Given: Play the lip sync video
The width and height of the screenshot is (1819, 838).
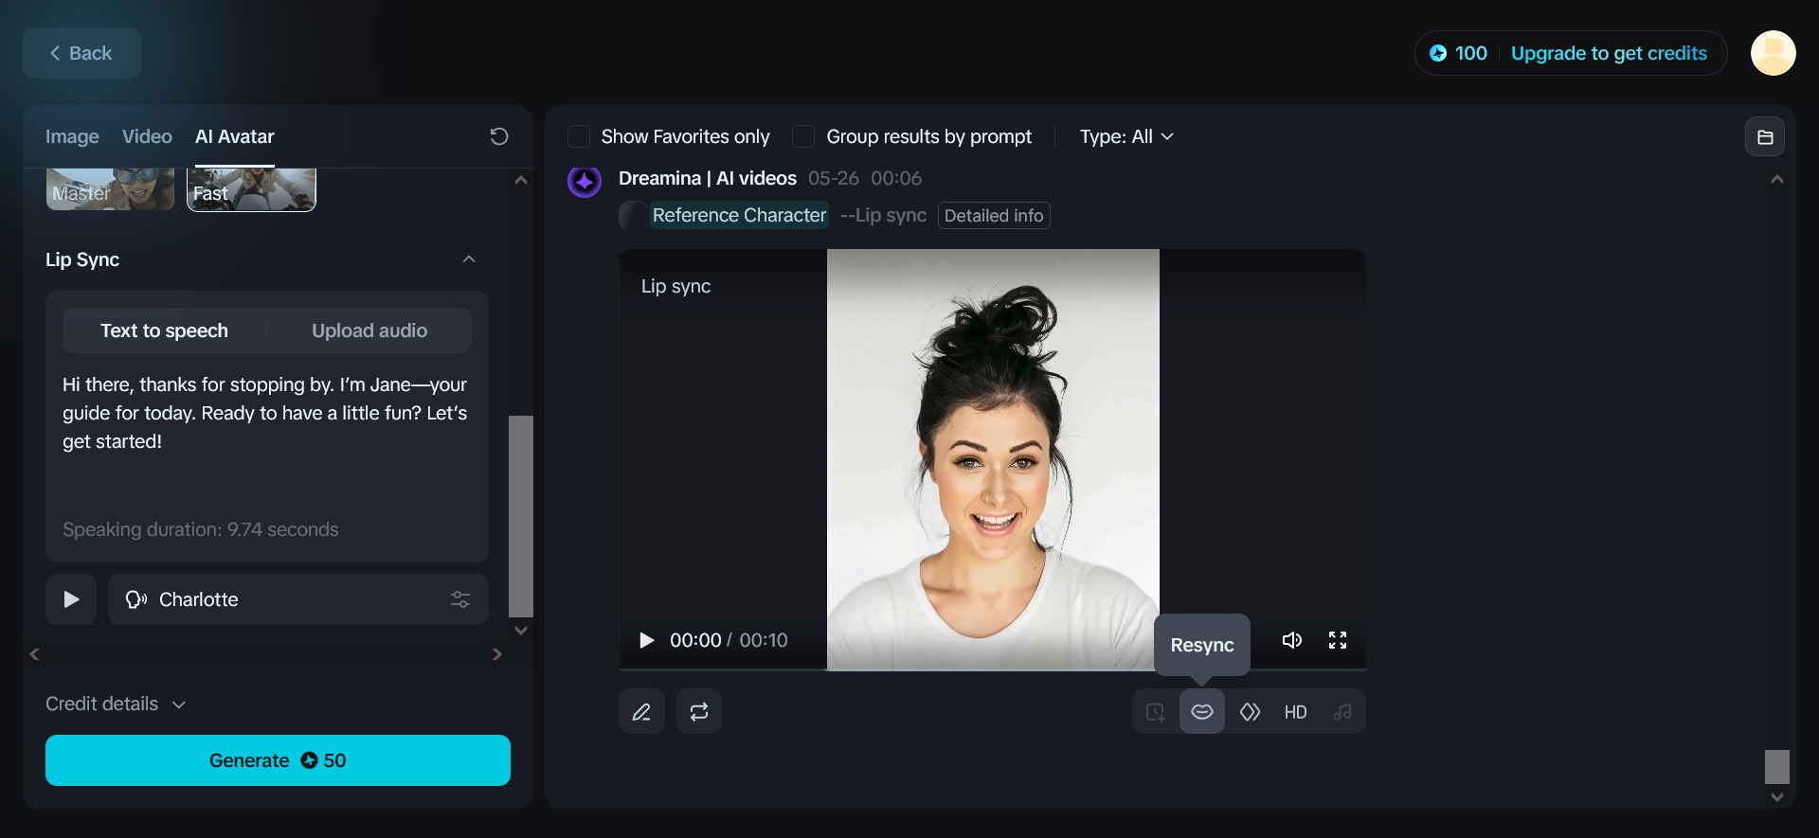Looking at the screenshot, I should click(647, 640).
